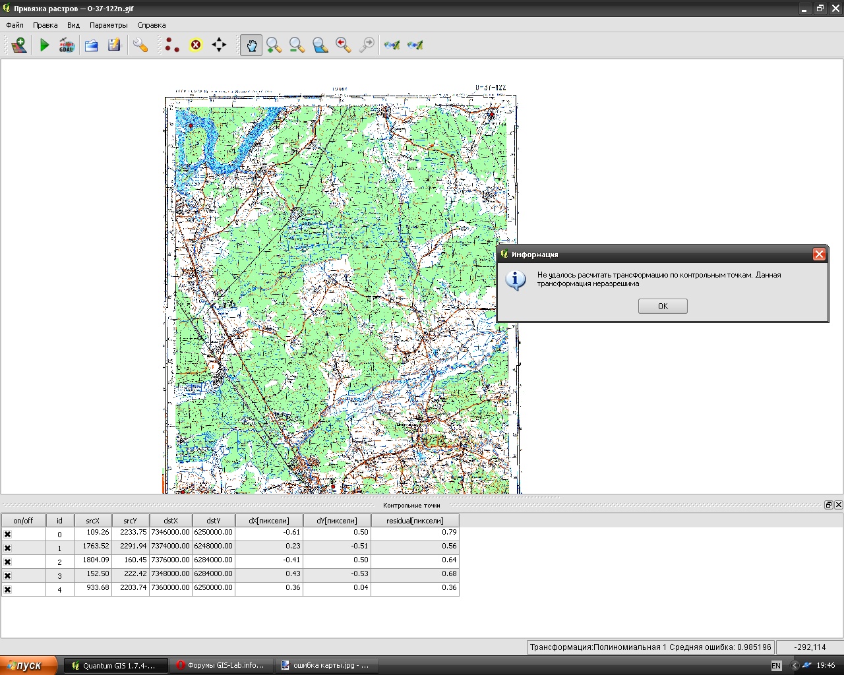This screenshot has width=844, height=675.
Task: Select the Add Point tool
Action: (172, 45)
